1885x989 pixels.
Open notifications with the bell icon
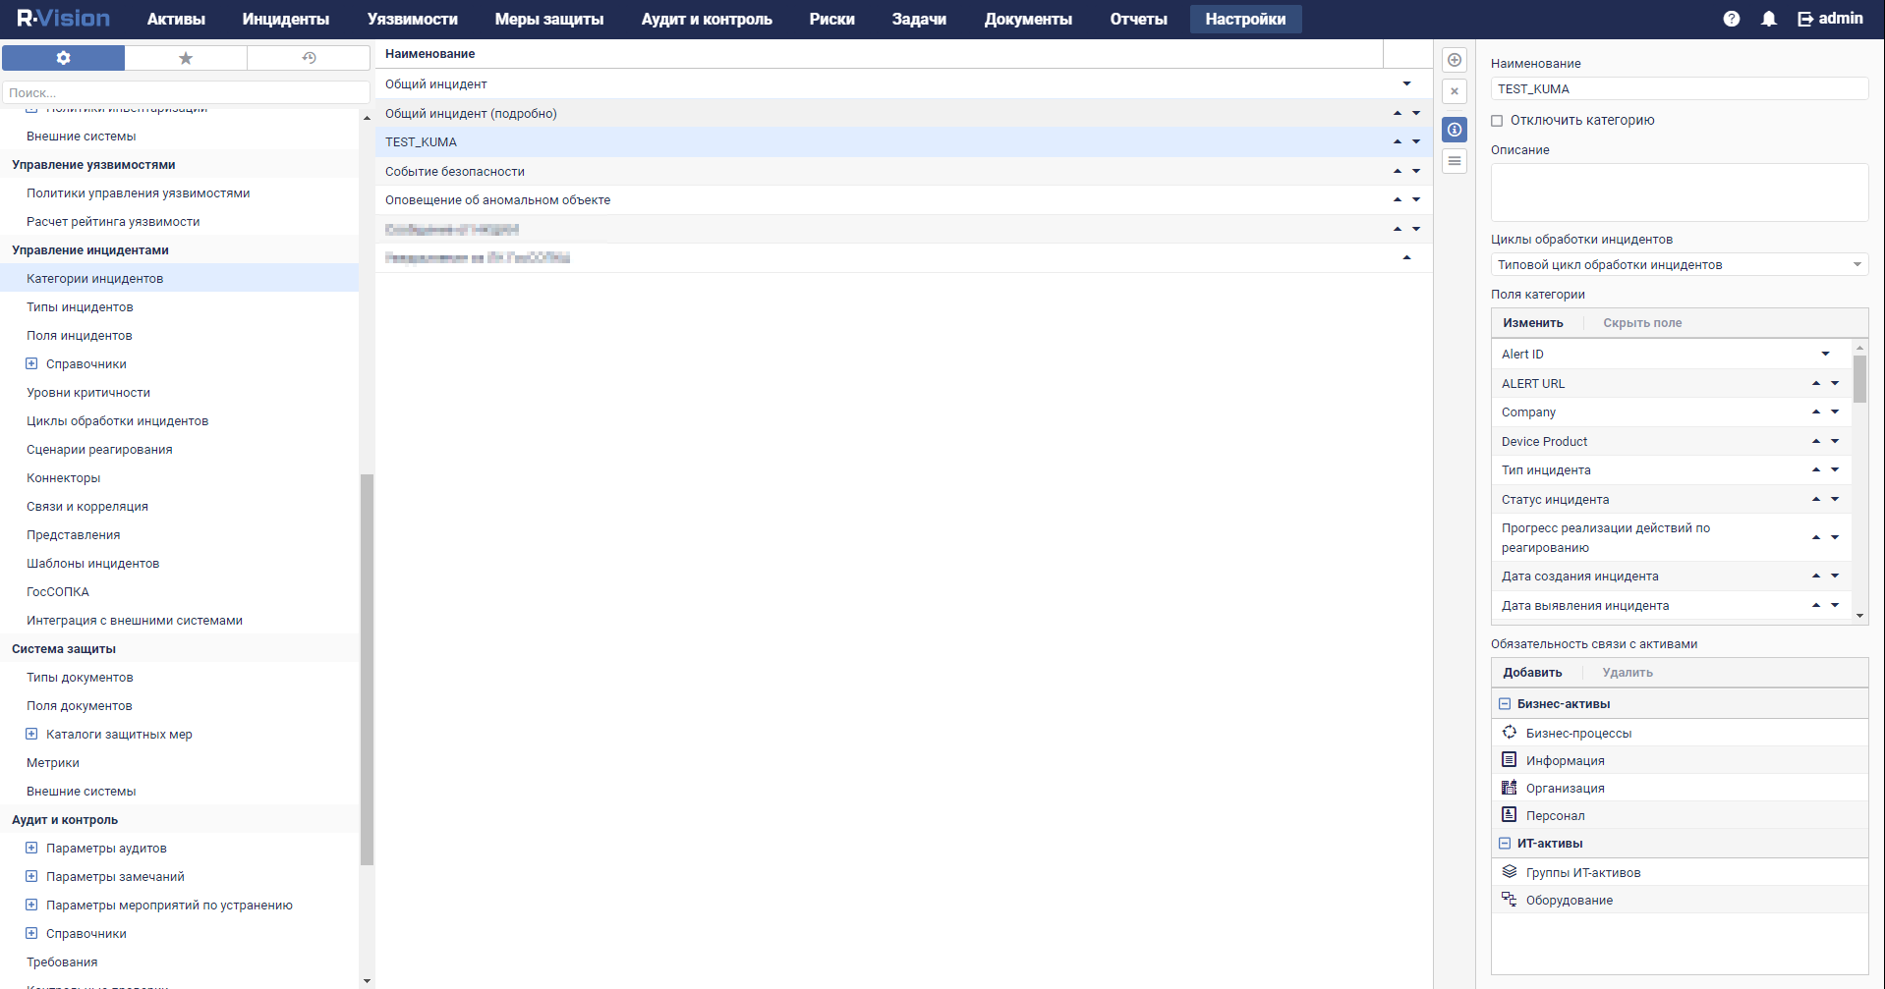1767,18
